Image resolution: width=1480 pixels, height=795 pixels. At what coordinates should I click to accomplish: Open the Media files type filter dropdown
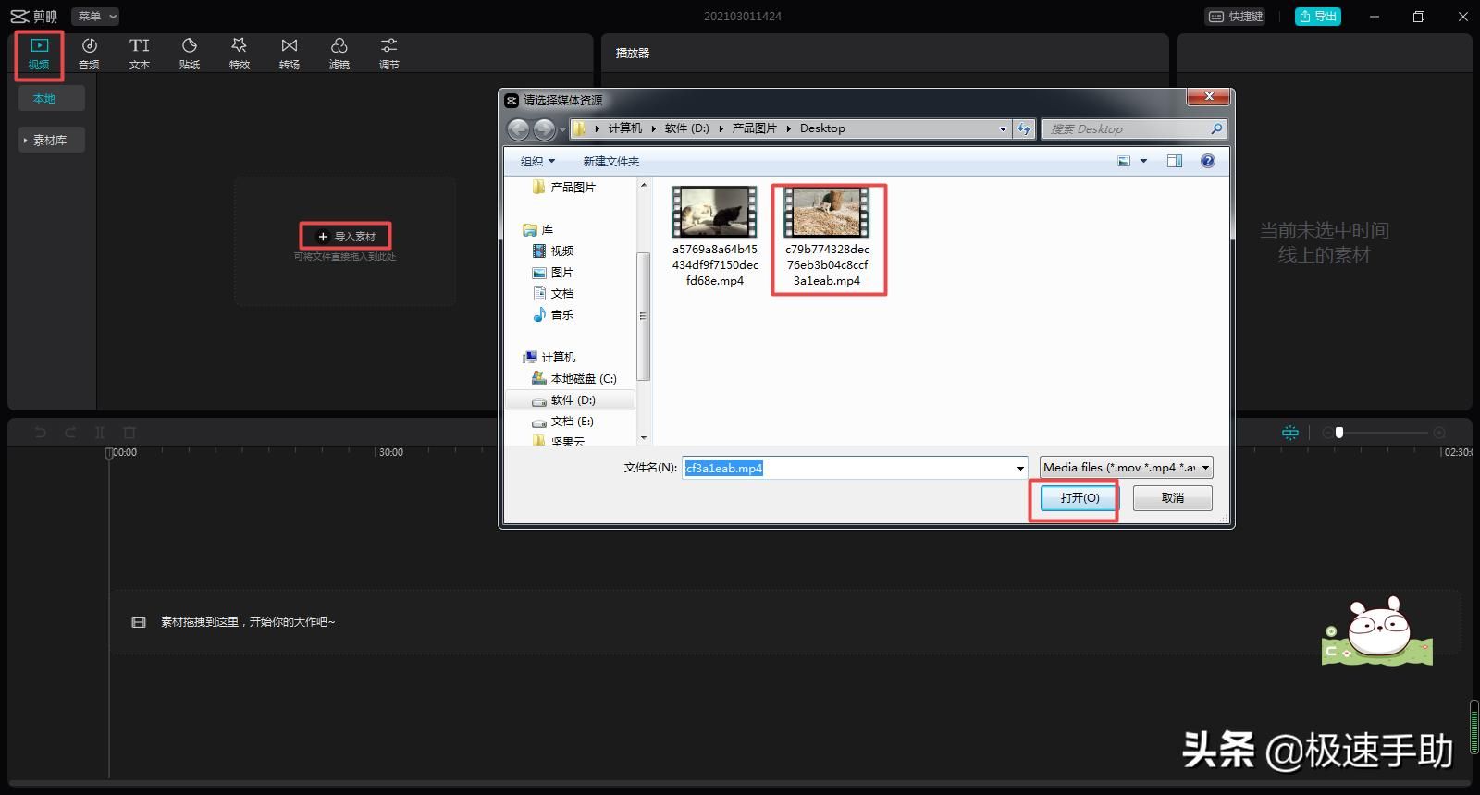click(x=1127, y=468)
